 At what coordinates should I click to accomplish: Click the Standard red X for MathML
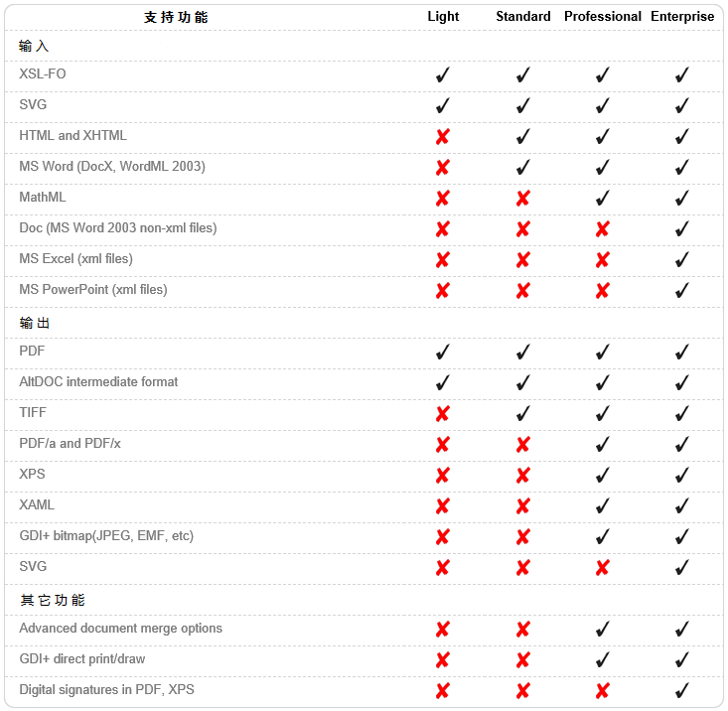[523, 199]
